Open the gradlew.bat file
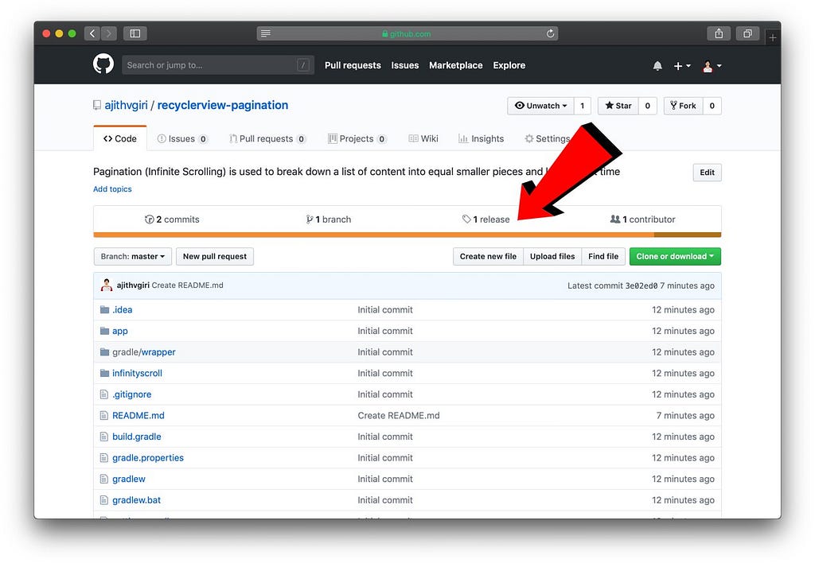 (137, 500)
